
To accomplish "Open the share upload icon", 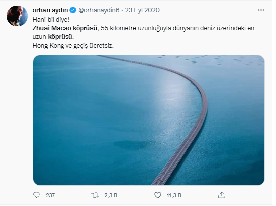I will tap(222, 195).
